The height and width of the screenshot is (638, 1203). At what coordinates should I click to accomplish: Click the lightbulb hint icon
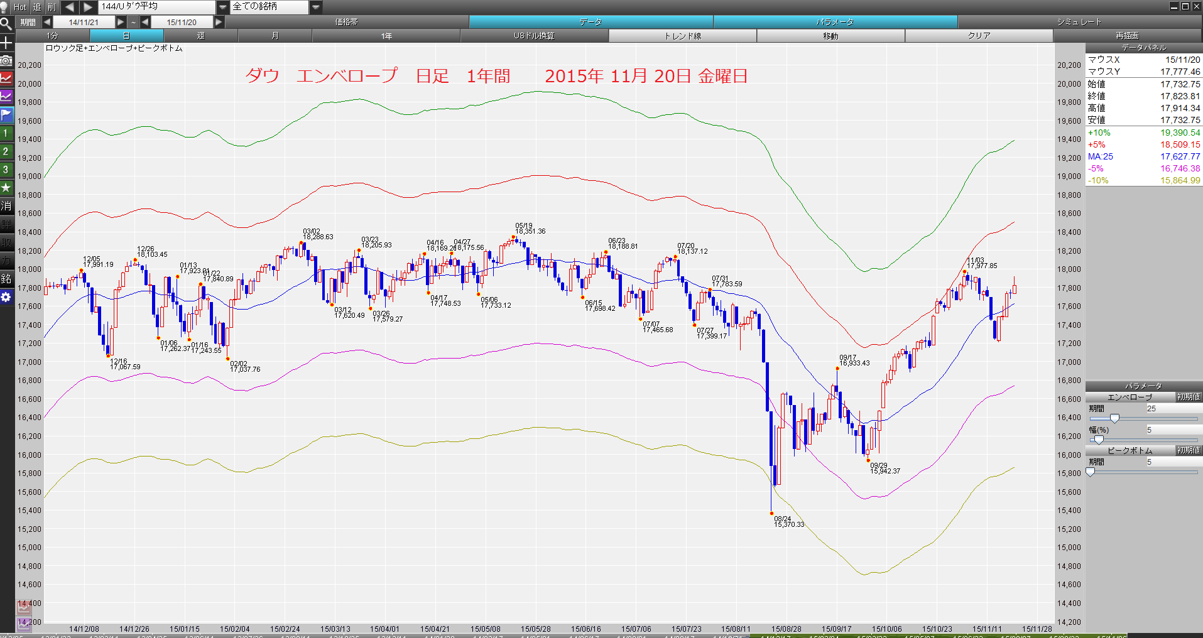(x=5, y=7)
